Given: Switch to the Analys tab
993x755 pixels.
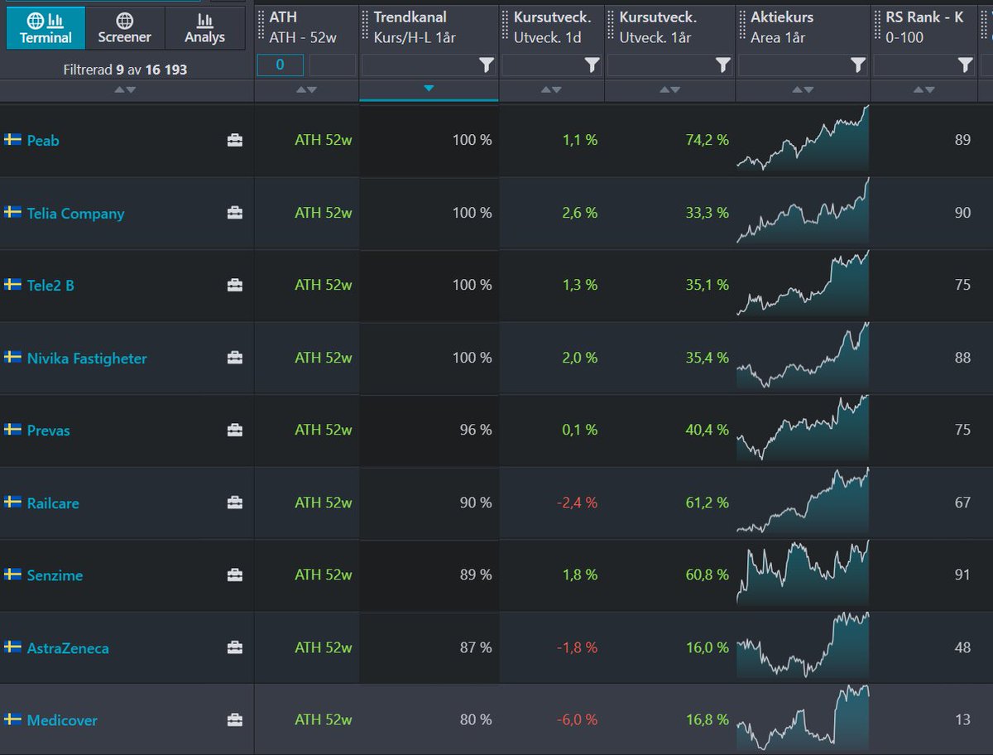Looking at the screenshot, I should 205,28.
